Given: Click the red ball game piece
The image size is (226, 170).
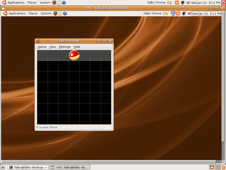Looking at the screenshot, I should (x=74, y=55).
